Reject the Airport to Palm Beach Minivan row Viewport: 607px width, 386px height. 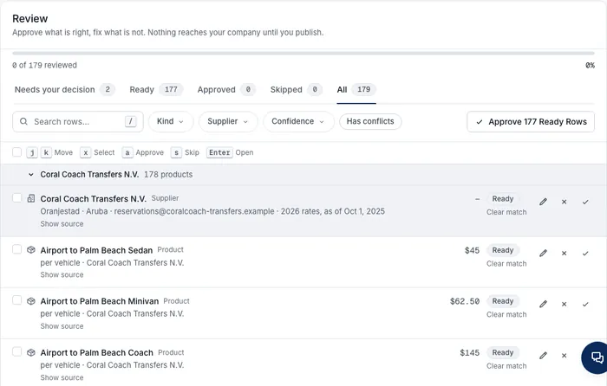[x=564, y=304]
